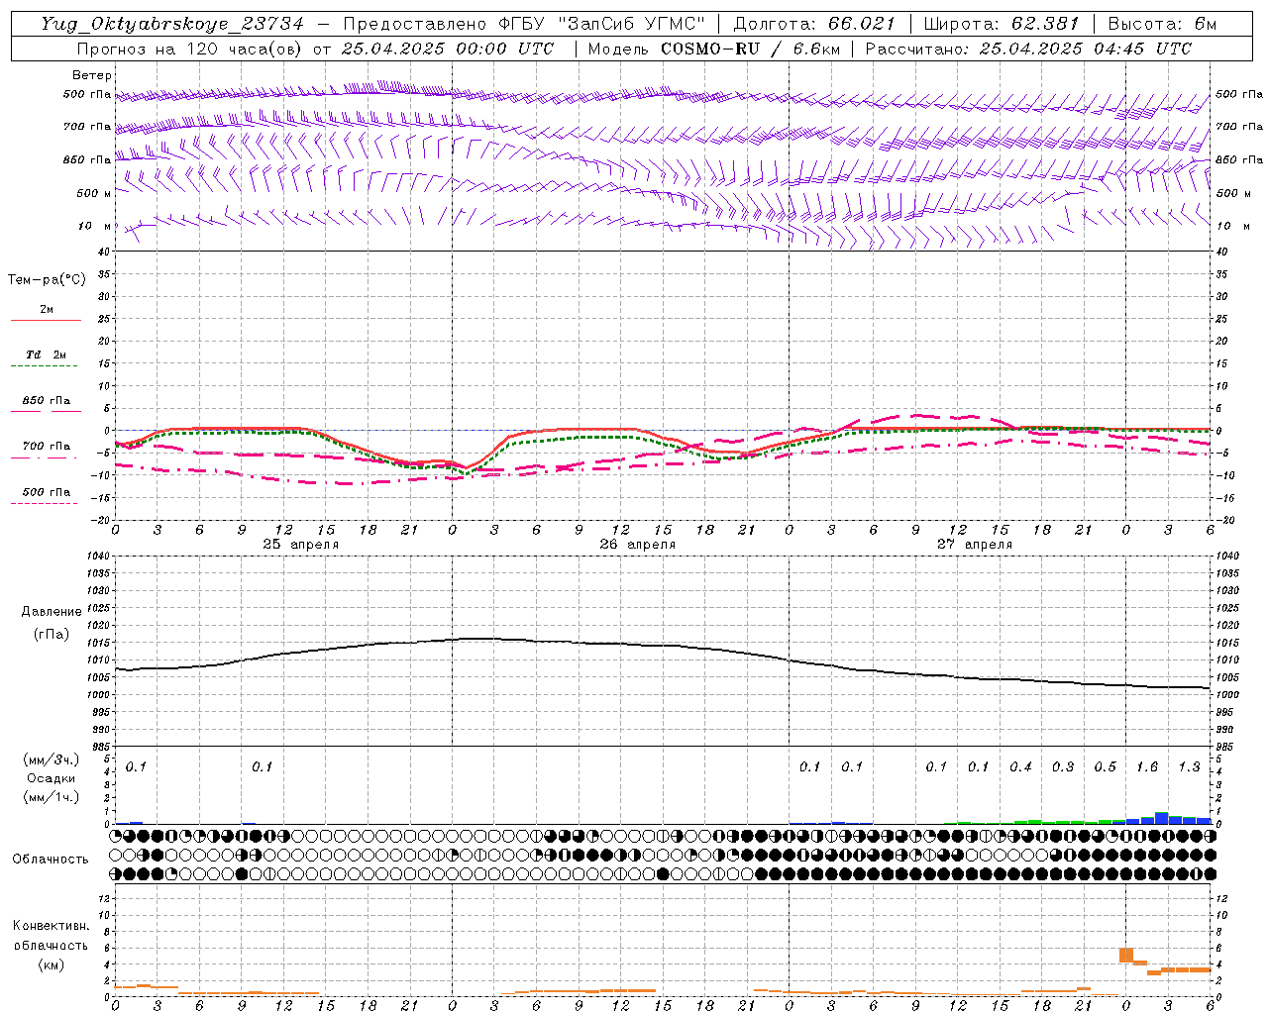Click the Конвективн. convective cloud label

point(51,926)
